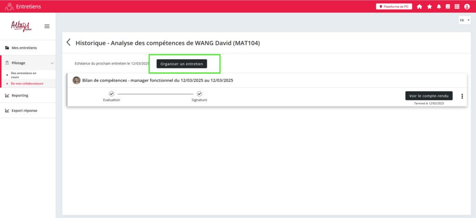
Task: Click Voir le compte-rendu button
Action: tap(429, 96)
